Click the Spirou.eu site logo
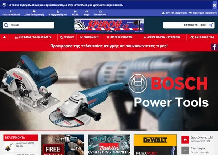The width and height of the screenshot is (218, 155). (x=109, y=25)
